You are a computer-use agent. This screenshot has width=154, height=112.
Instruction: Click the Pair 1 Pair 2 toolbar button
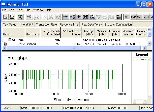click(x=118, y=17)
